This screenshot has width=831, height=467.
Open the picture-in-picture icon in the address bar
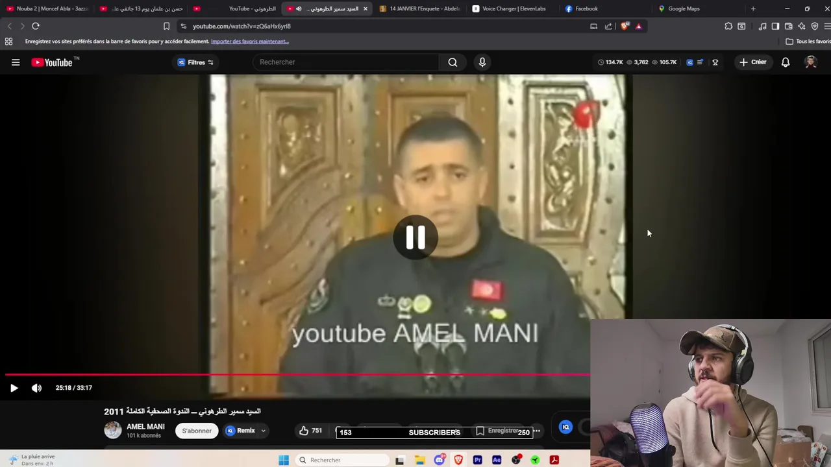click(593, 26)
